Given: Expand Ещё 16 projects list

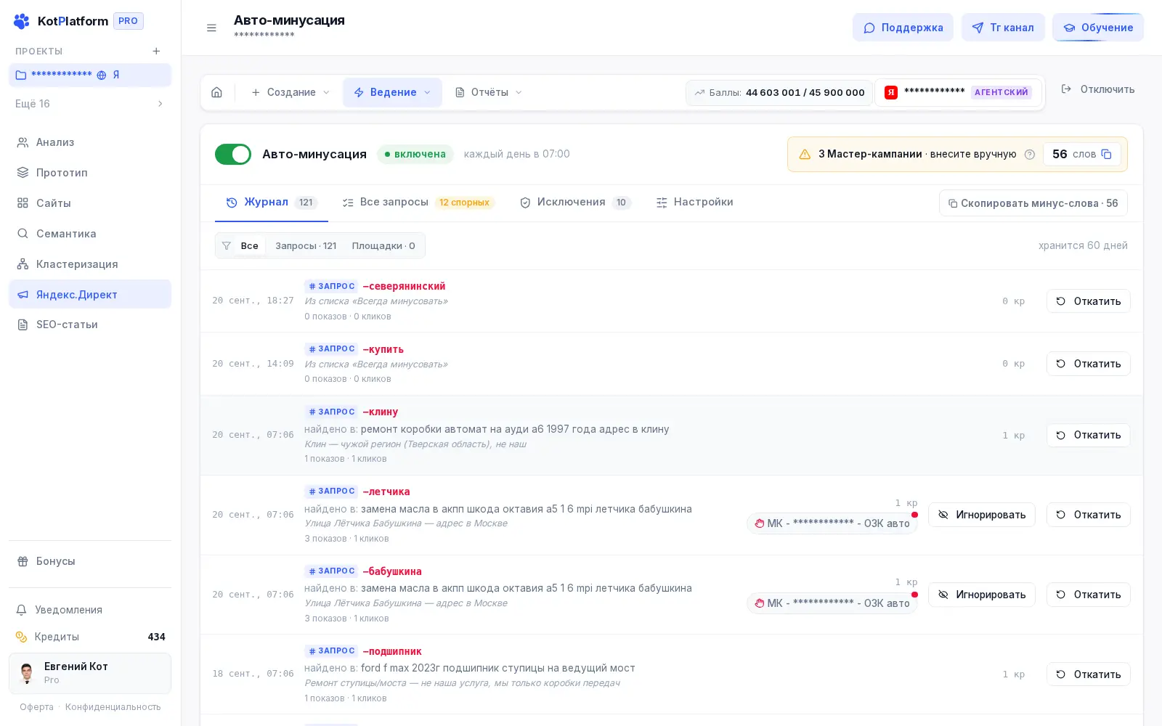Looking at the screenshot, I should pyautogui.click(x=90, y=104).
